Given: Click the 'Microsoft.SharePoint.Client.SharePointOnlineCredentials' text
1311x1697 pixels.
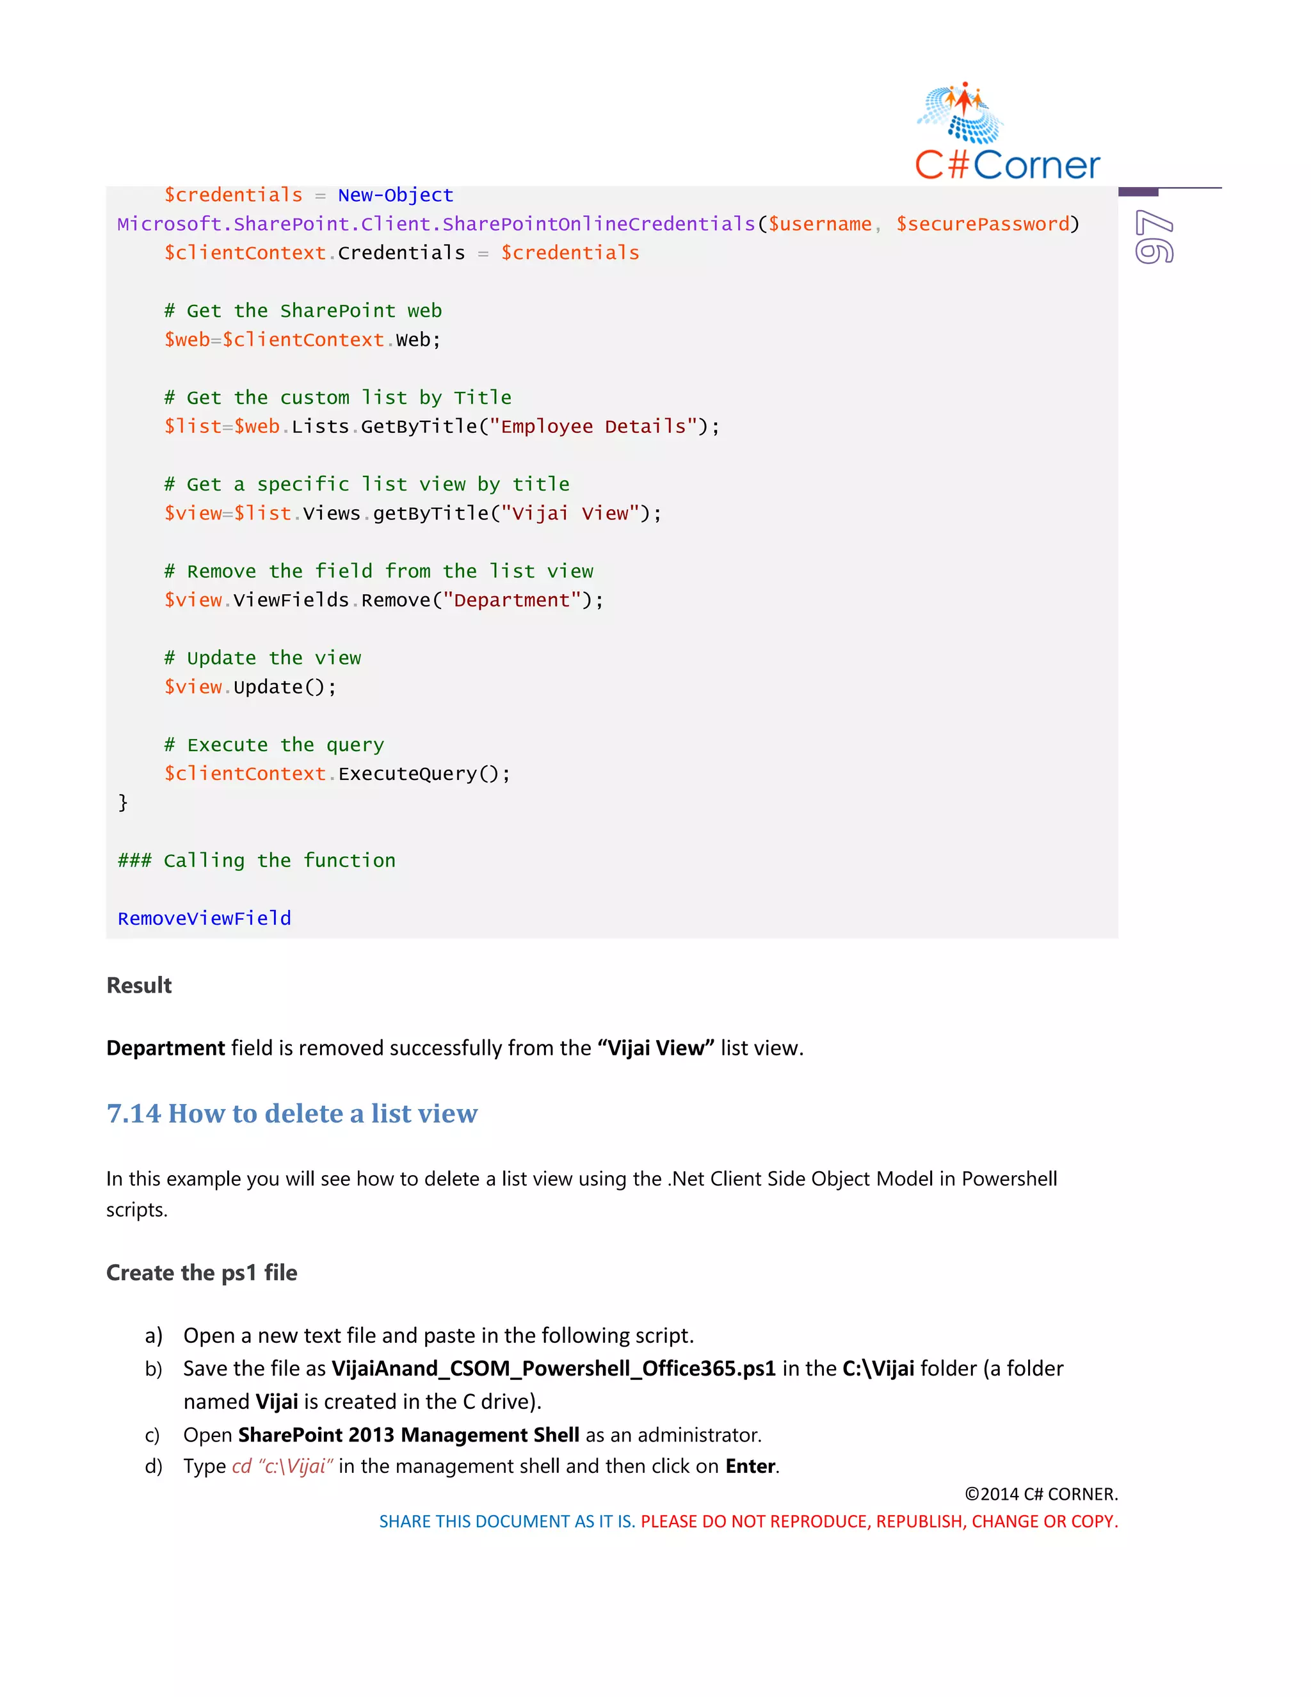Looking at the screenshot, I should pos(437,223).
